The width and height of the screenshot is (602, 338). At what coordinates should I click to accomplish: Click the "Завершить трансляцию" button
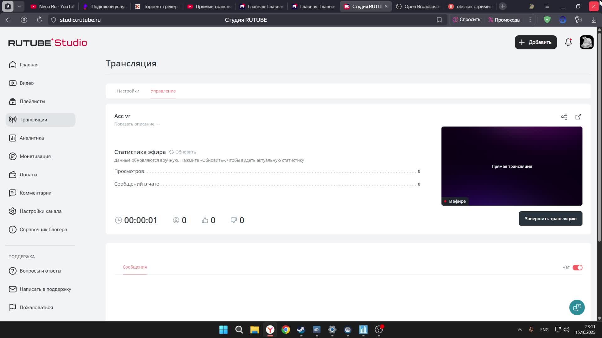550,219
